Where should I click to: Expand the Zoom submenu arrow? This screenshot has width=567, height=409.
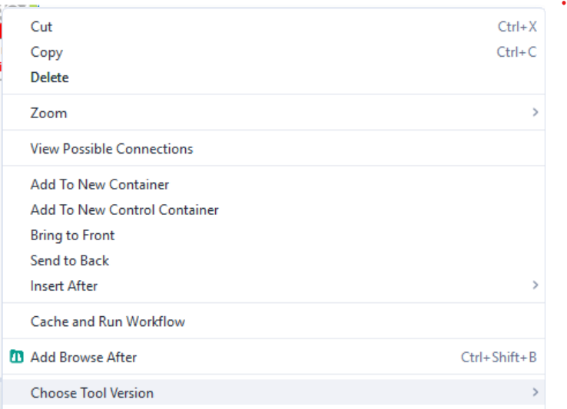click(535, 113)
